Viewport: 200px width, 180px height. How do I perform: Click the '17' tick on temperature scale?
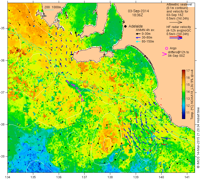coord(188,71)
